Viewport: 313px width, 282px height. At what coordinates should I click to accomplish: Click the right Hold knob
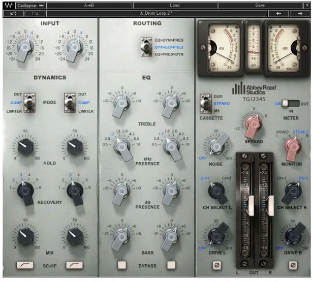click(75, 147)
